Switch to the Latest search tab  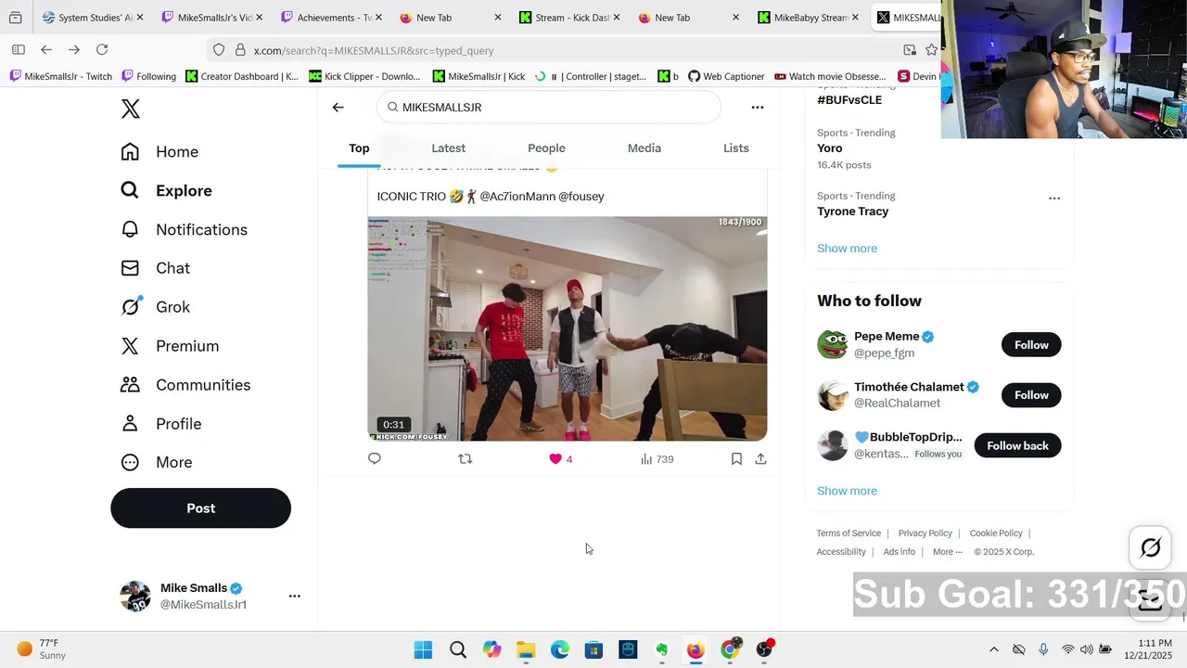[448, 148]
